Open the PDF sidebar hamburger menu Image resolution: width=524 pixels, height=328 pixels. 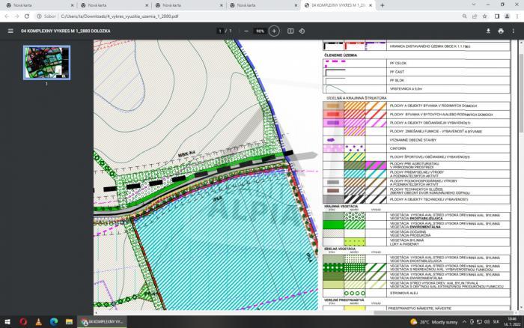[10, 31]
